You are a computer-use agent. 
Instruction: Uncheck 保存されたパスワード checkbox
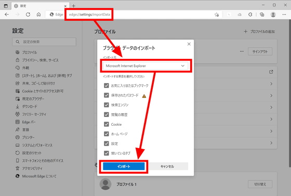point(107,95)
